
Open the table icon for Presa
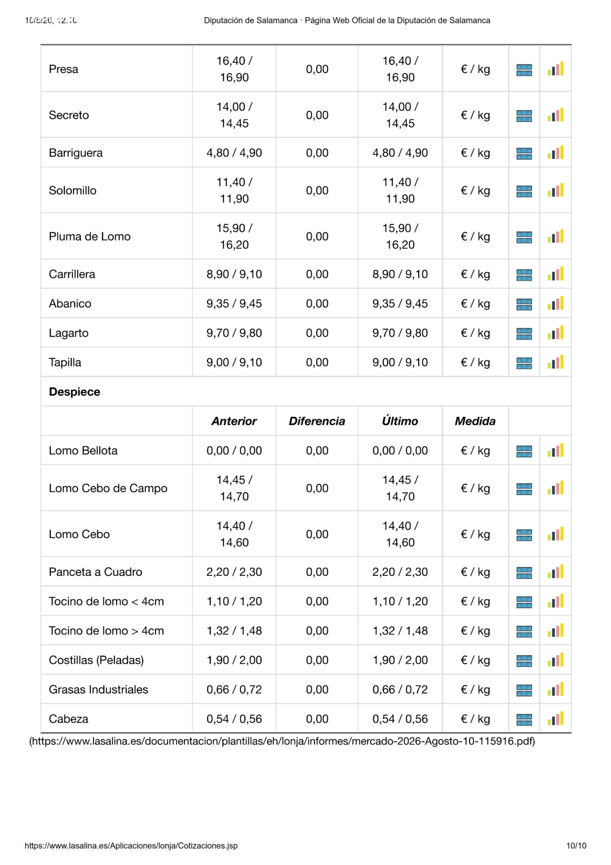[524, 70]
